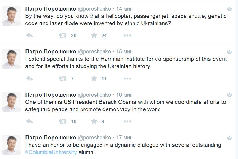This screenshot has height=159, width=238.
Task: Reply to the helicopter inventions tweet
Action: click(29, 36)
